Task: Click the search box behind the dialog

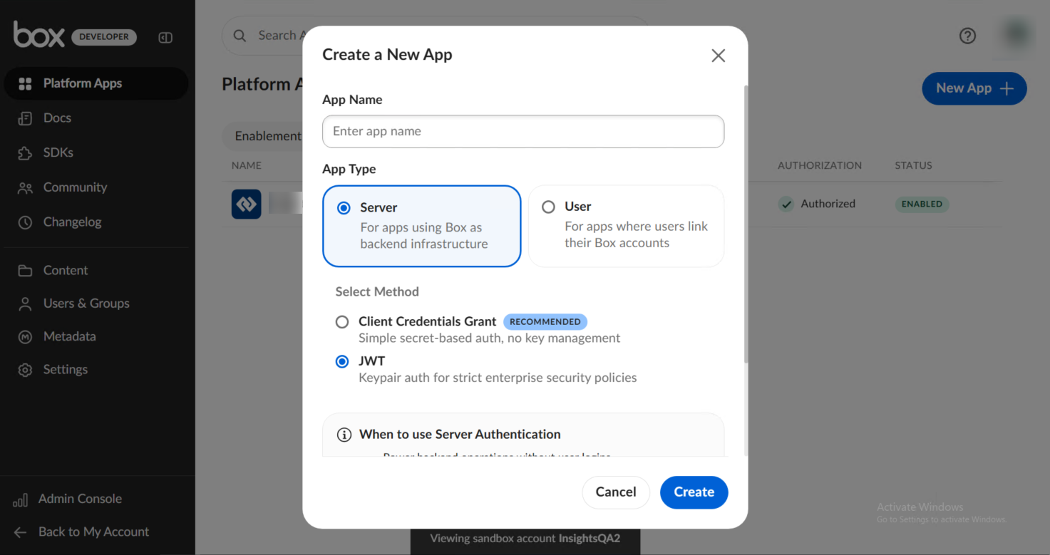Action: point(264,36)
